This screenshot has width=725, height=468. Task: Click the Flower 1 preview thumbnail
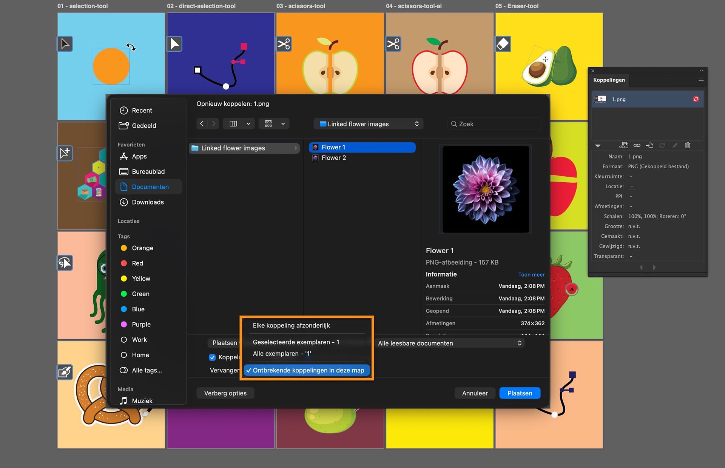485,189
